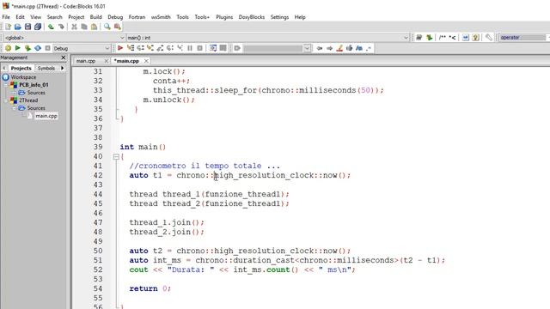The image size is (550, 309).
Task: Click the Jump forward arrow icon
Action: pos(329,48)
